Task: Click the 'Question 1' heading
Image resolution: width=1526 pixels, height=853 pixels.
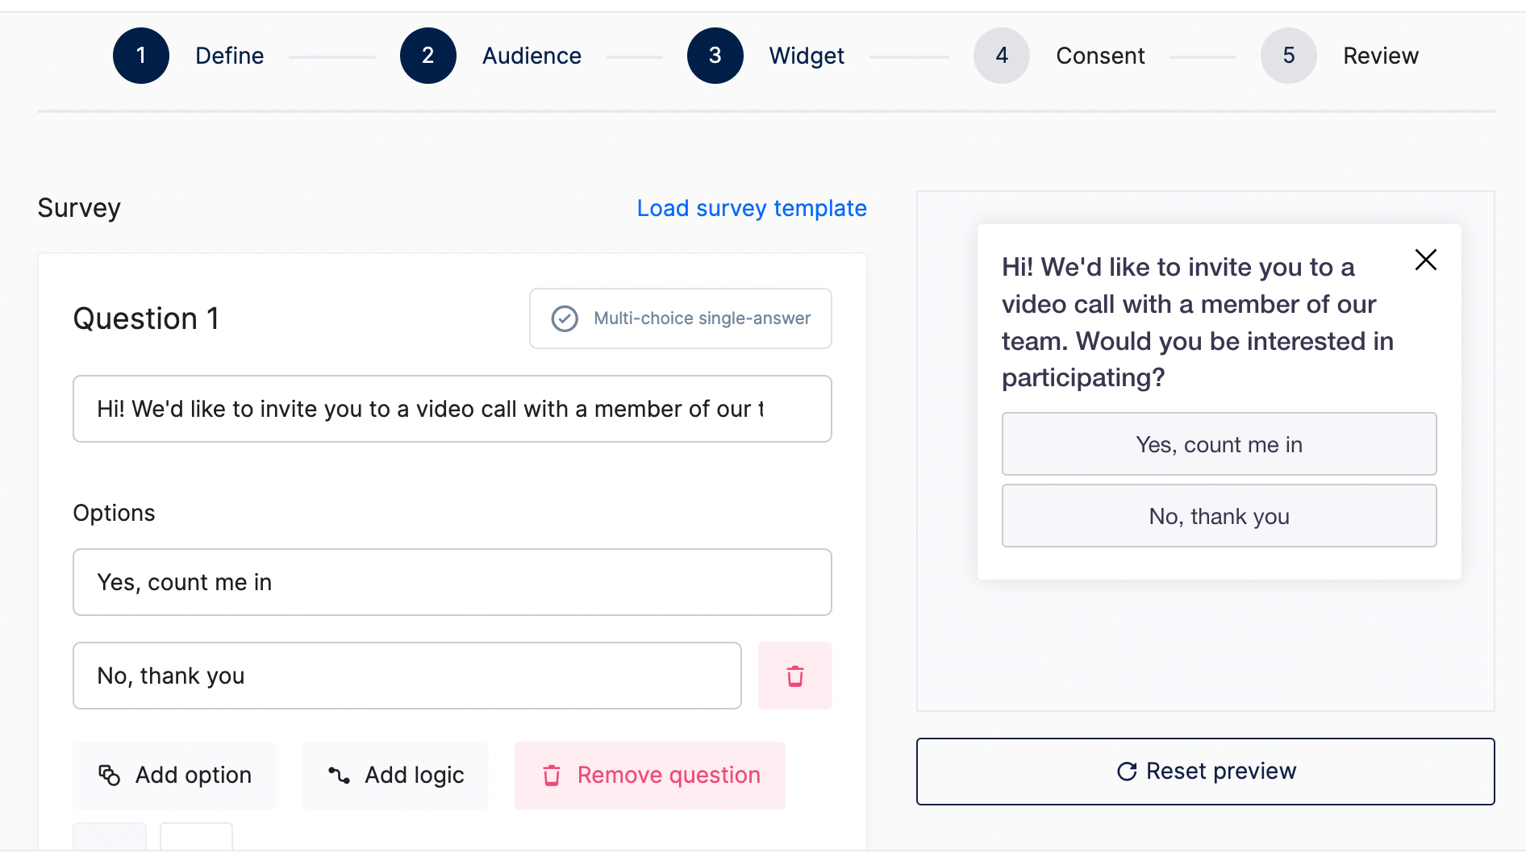Action: [x=146, y=318]
